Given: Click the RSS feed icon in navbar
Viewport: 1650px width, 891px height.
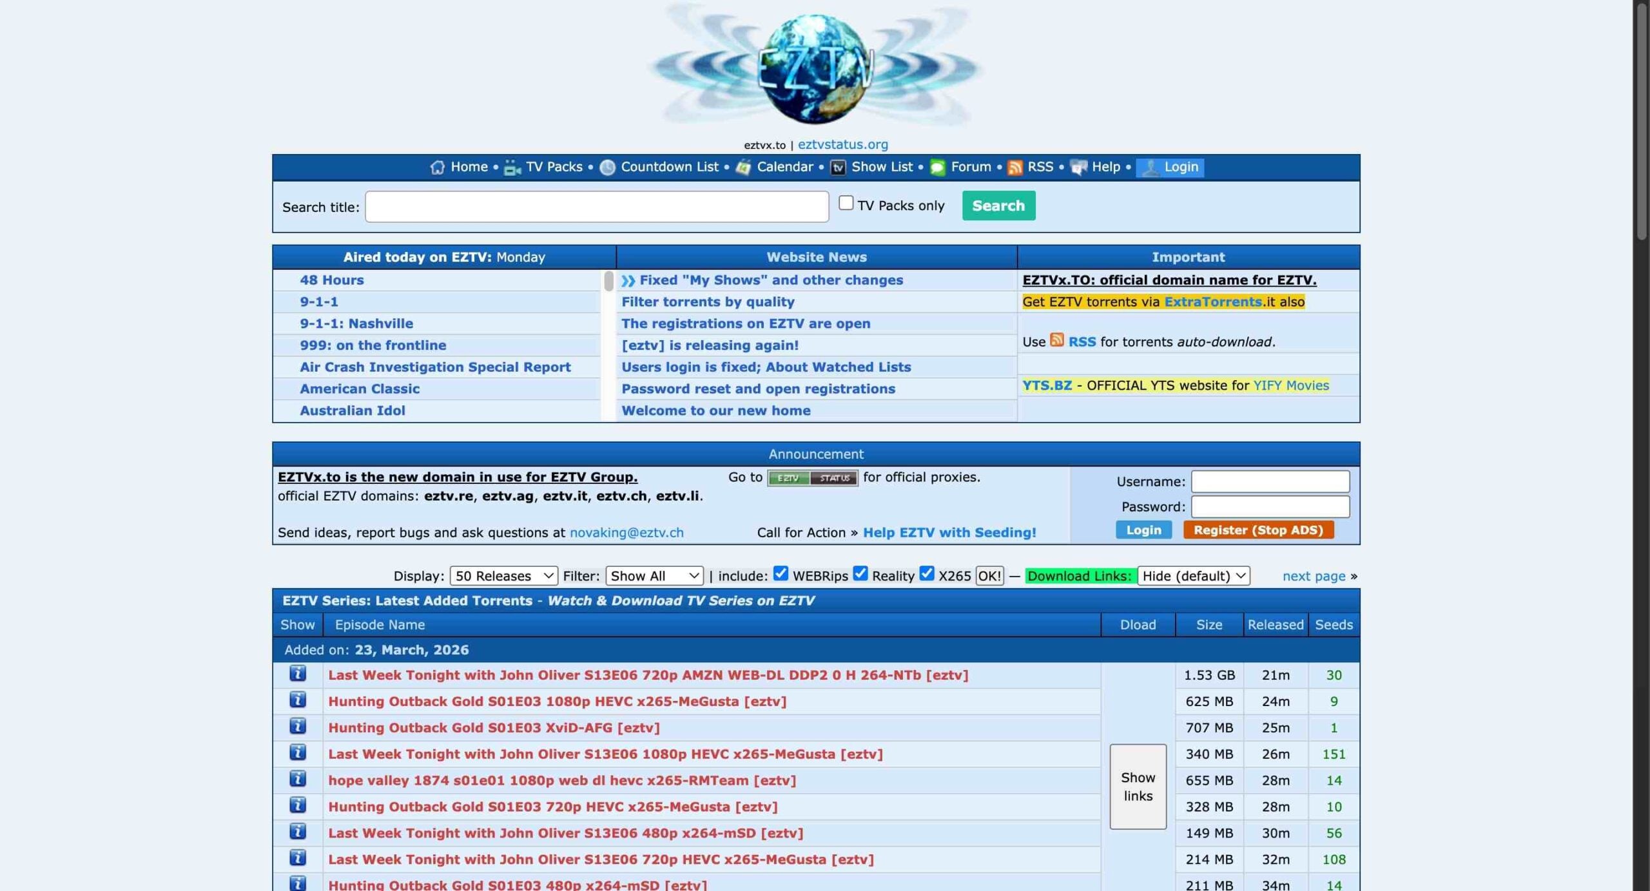Looking at the screenshot, I should pos(1014,168).
